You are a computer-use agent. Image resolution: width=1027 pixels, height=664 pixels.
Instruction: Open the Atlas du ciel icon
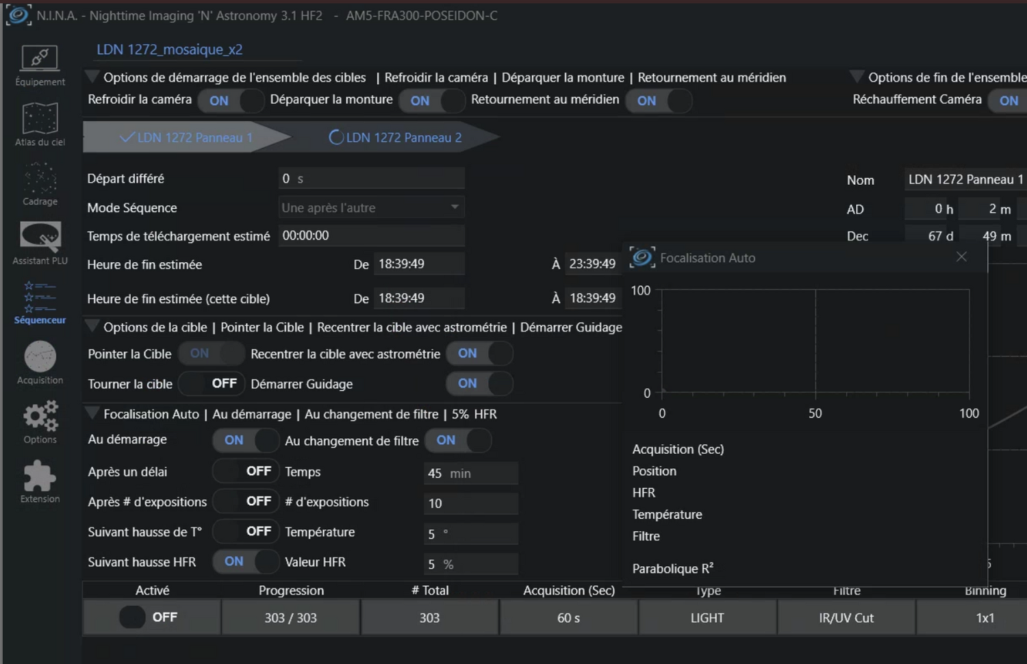40,119
